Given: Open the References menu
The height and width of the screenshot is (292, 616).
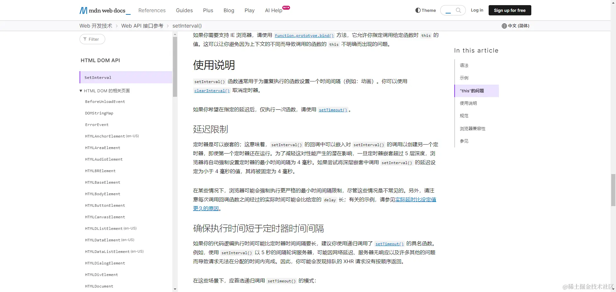Looking at the screenshot, I should coord(152,11).
